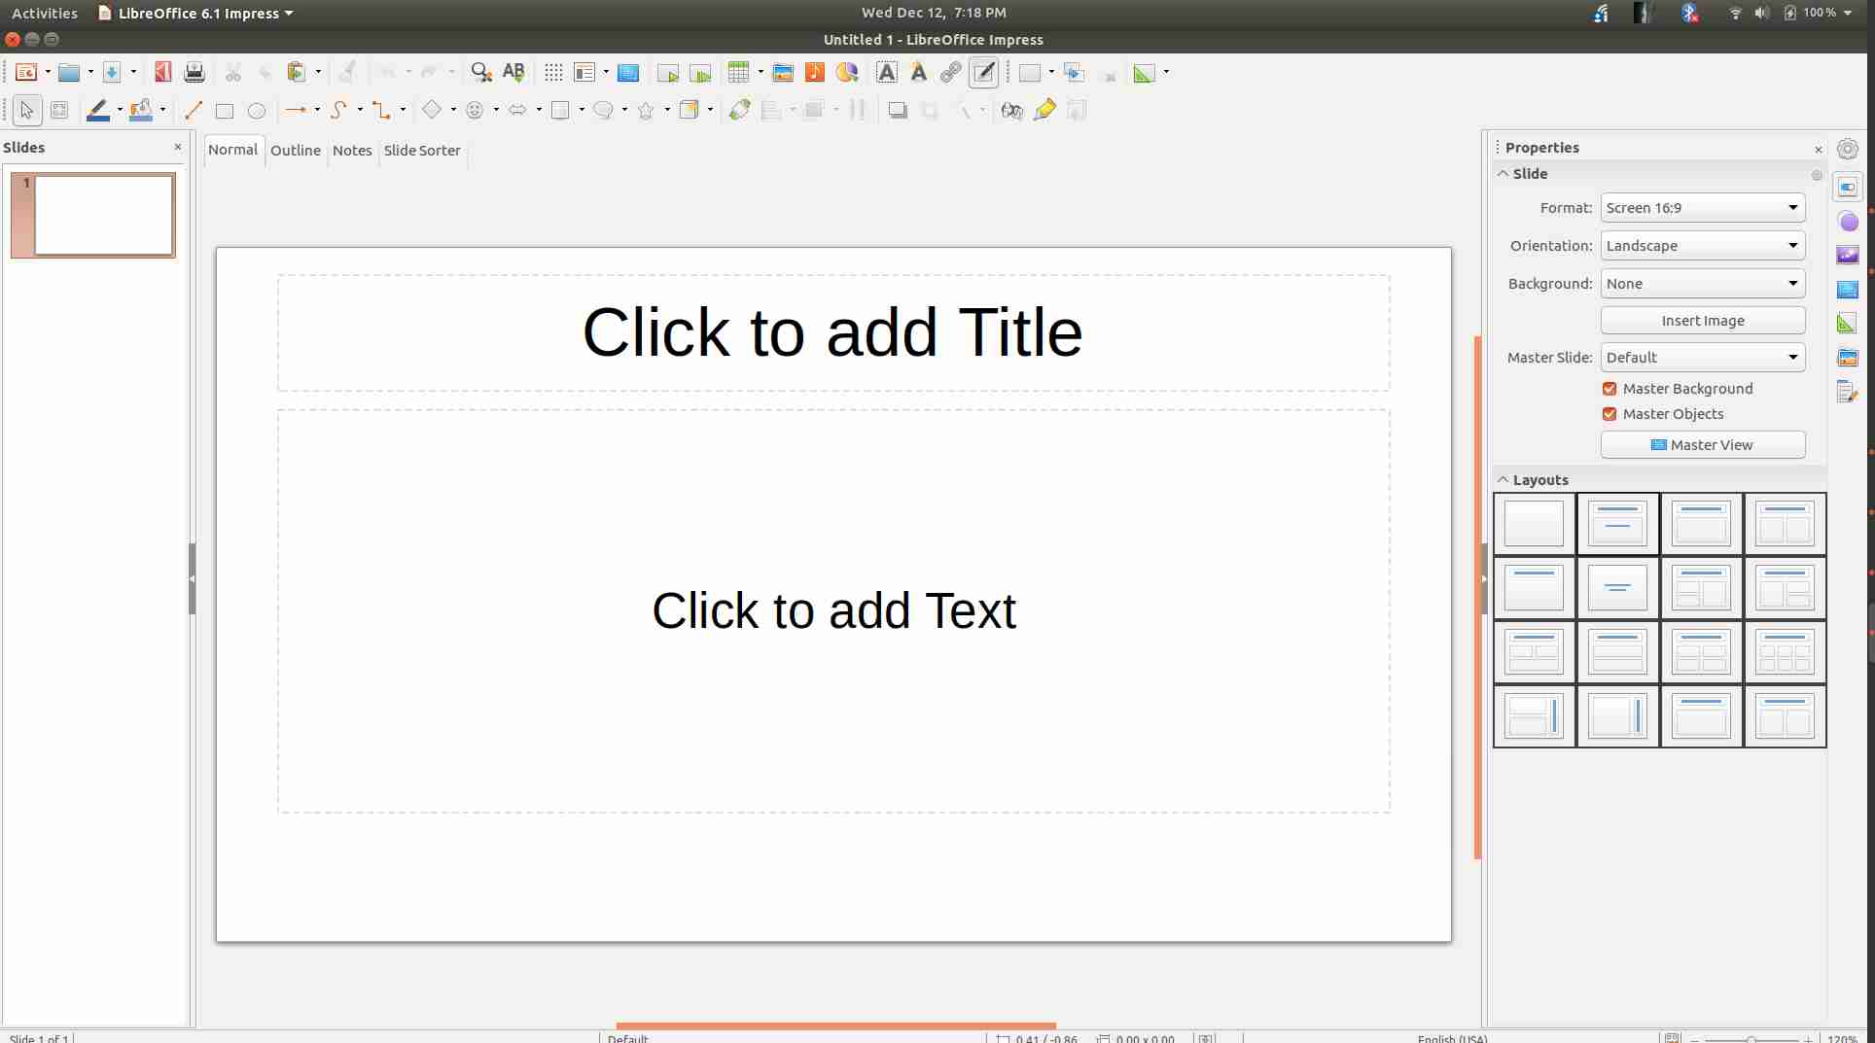This screenshot has width=1875, height=1043.
Task: Click the Insert Image button
Action: (1702, 320)
